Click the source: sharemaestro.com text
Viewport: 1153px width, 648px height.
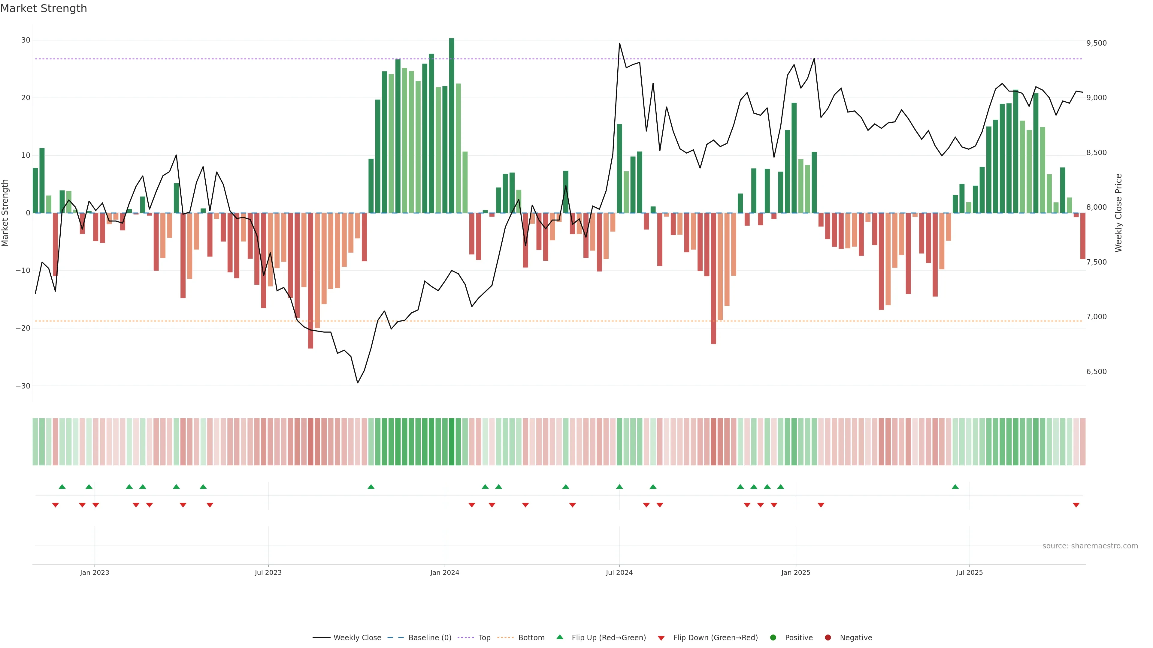(x=1090, y=546)
